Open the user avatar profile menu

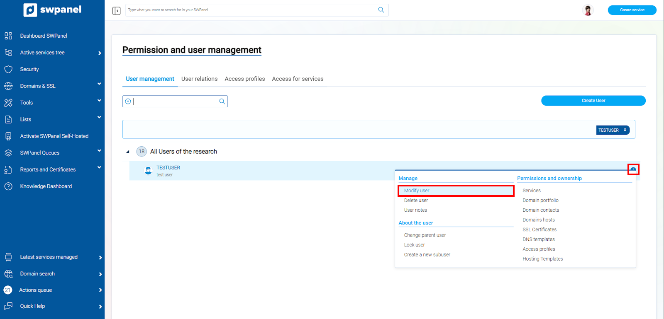[x=588, y=10]
